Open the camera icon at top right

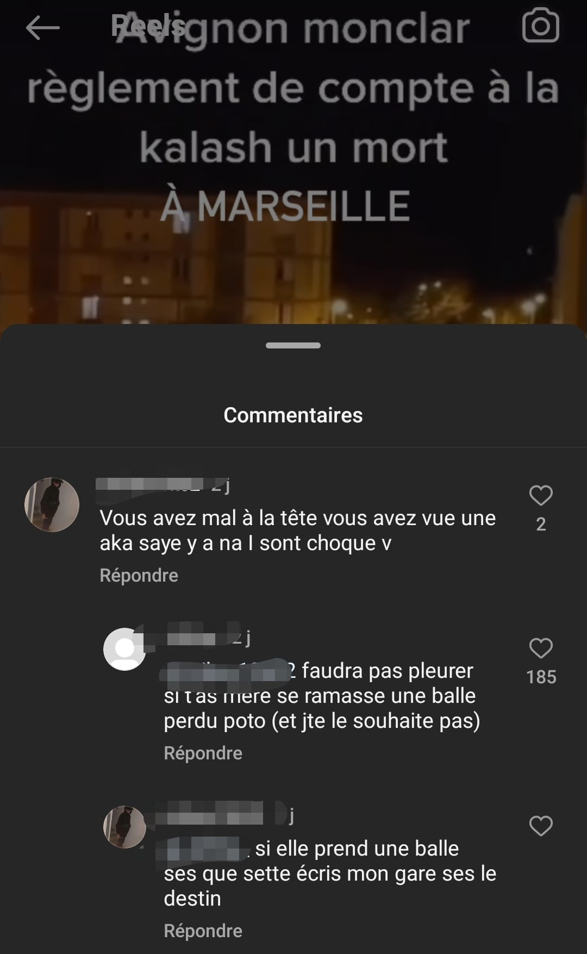pyautogui.click(x=540, y=26)
